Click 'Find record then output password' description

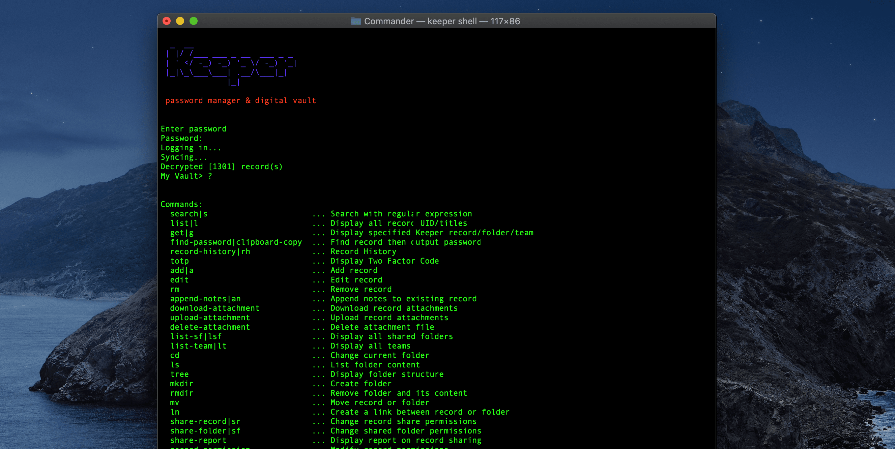click(x=406, y=242)
